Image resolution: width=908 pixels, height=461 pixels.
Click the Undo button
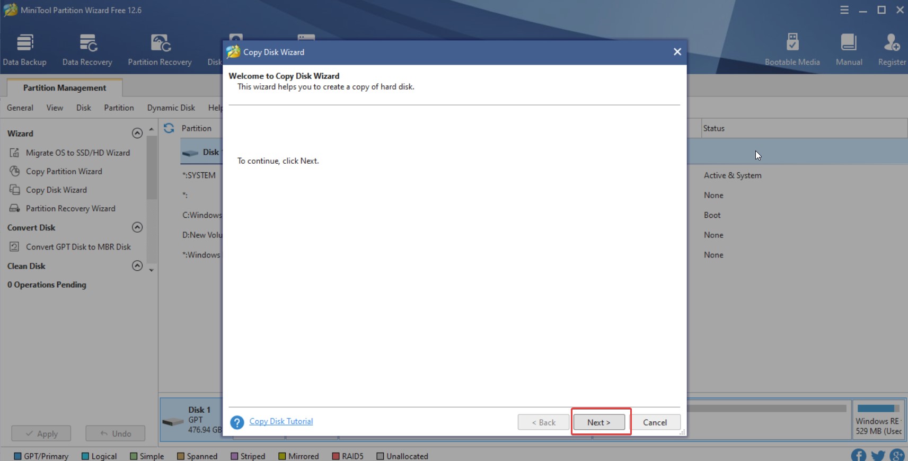point(116,433)
